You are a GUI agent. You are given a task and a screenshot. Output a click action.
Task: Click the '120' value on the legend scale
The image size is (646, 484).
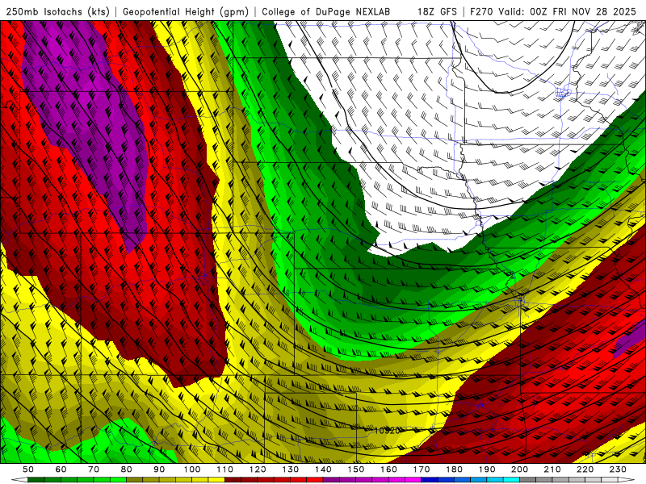coord(258,469)
